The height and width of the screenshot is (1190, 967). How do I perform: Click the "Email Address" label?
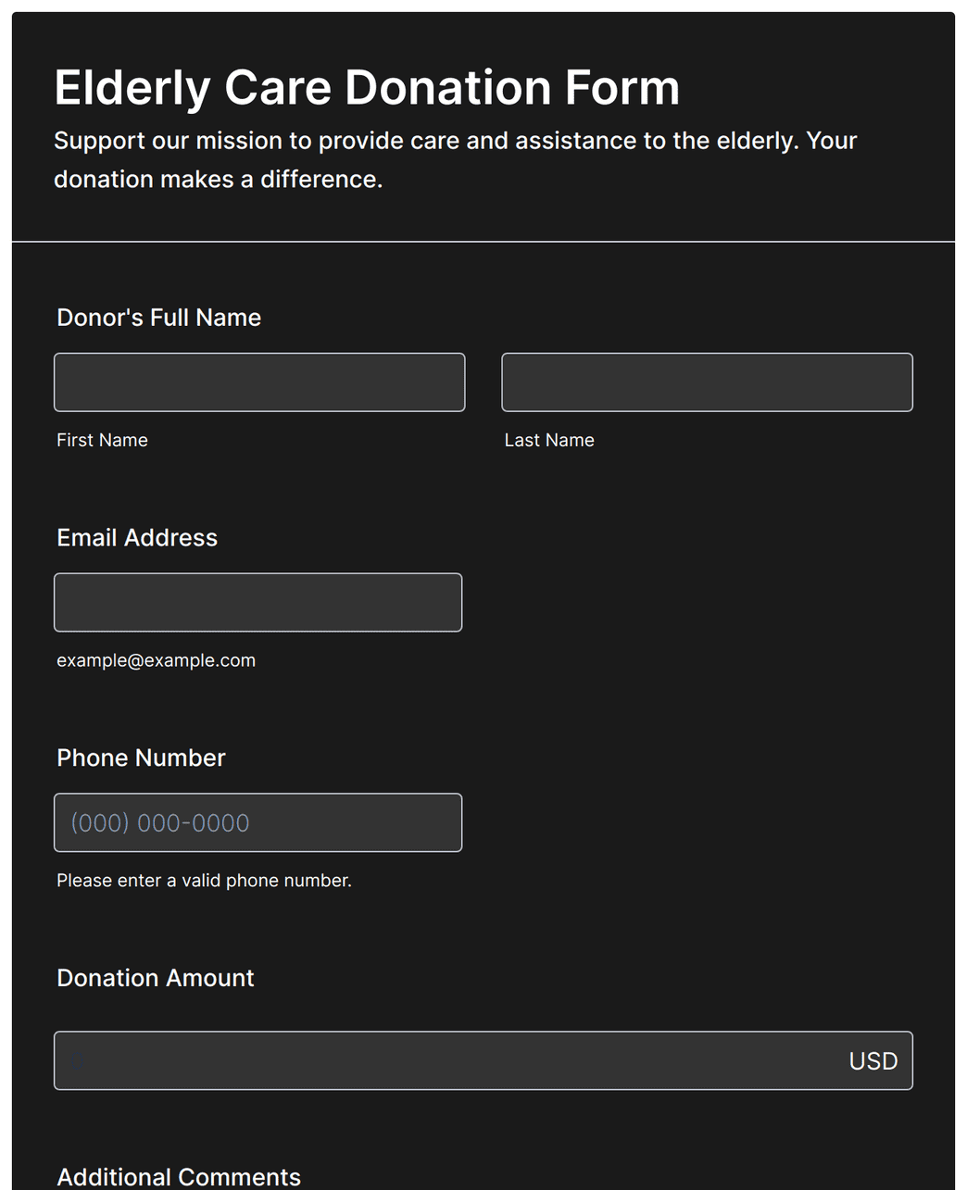click(137, 538)
